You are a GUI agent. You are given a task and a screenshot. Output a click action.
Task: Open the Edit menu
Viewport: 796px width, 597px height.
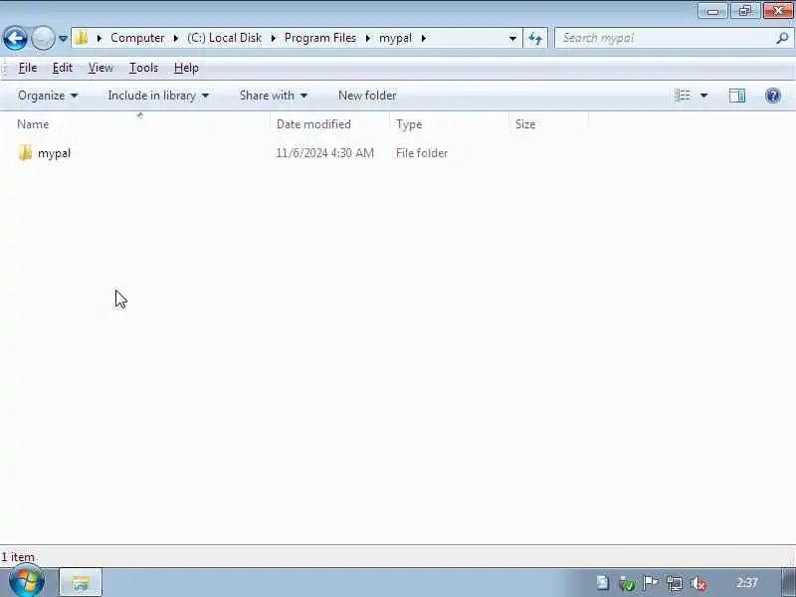pos(63,68)
